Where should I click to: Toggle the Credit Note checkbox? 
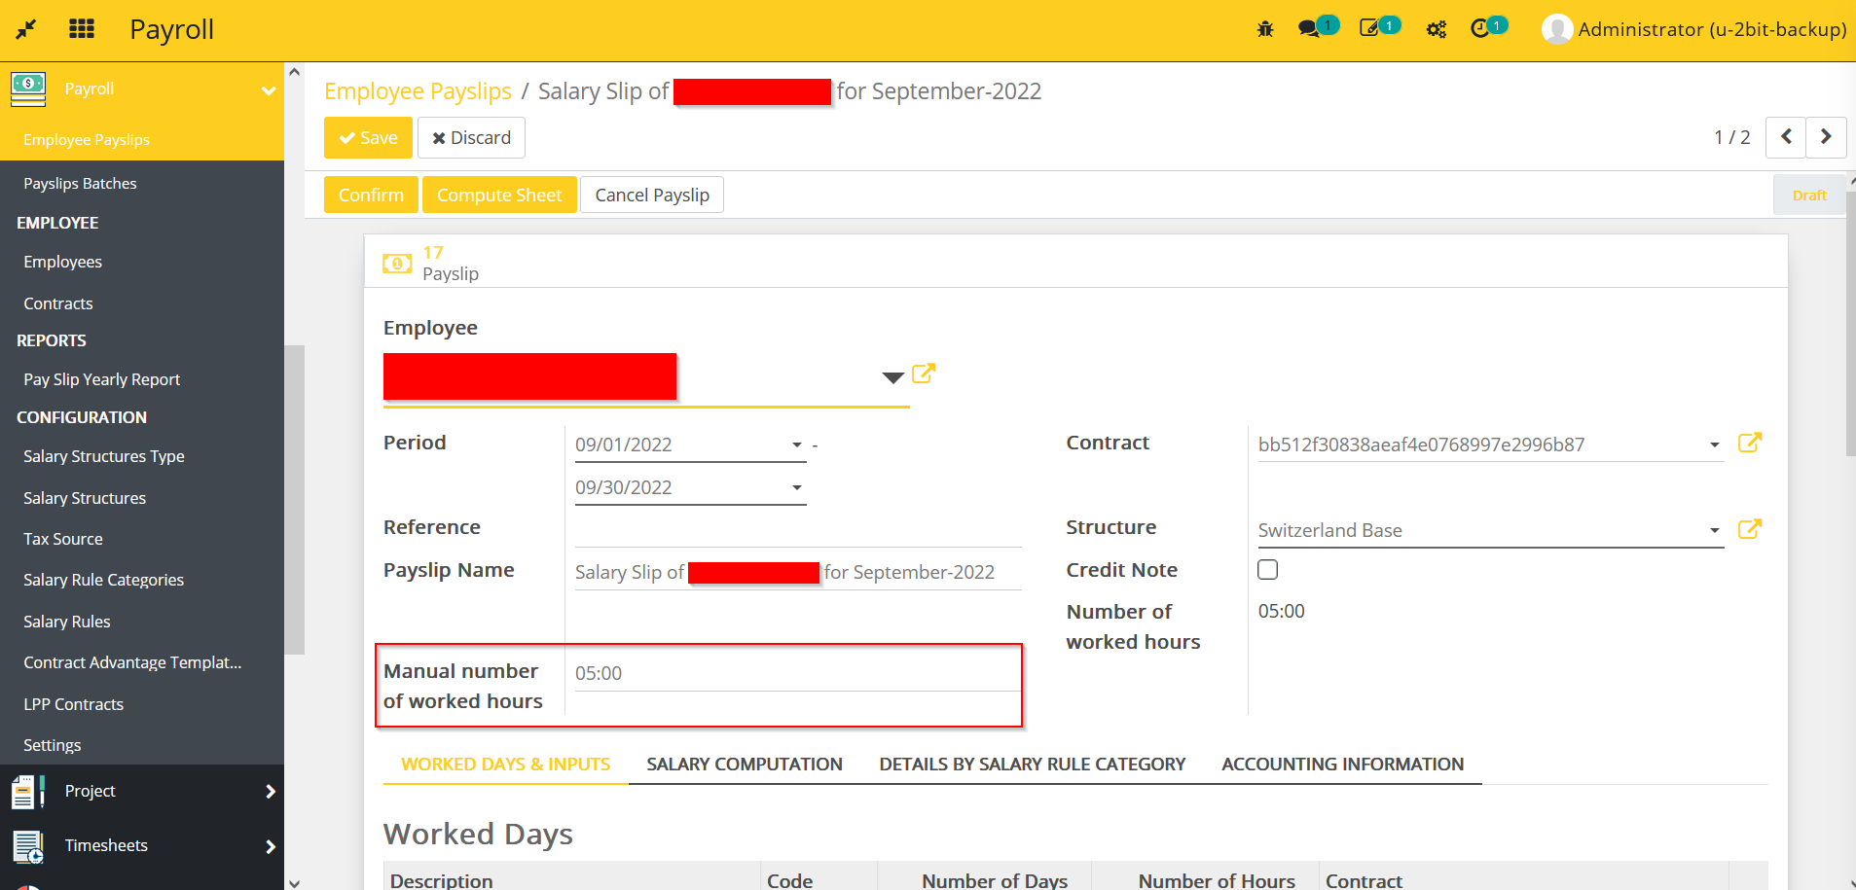click(1267, 570)
